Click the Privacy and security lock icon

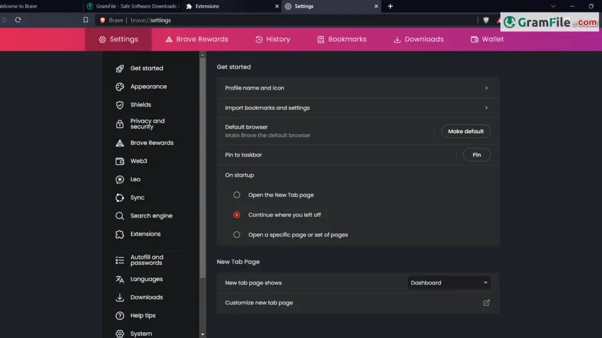120,124
